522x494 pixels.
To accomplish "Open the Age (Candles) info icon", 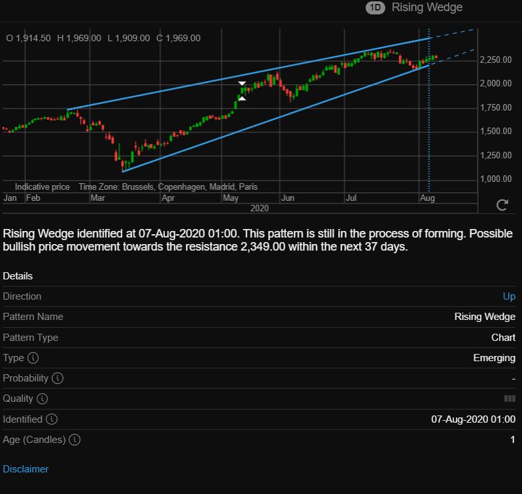I will (75, 440).
